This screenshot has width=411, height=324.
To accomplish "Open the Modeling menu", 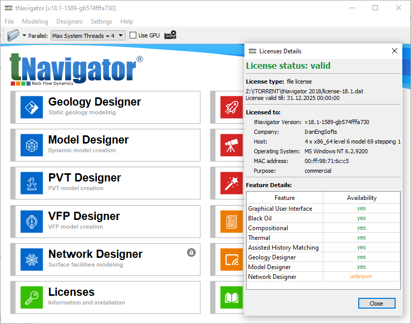I will tap(35, 22).
